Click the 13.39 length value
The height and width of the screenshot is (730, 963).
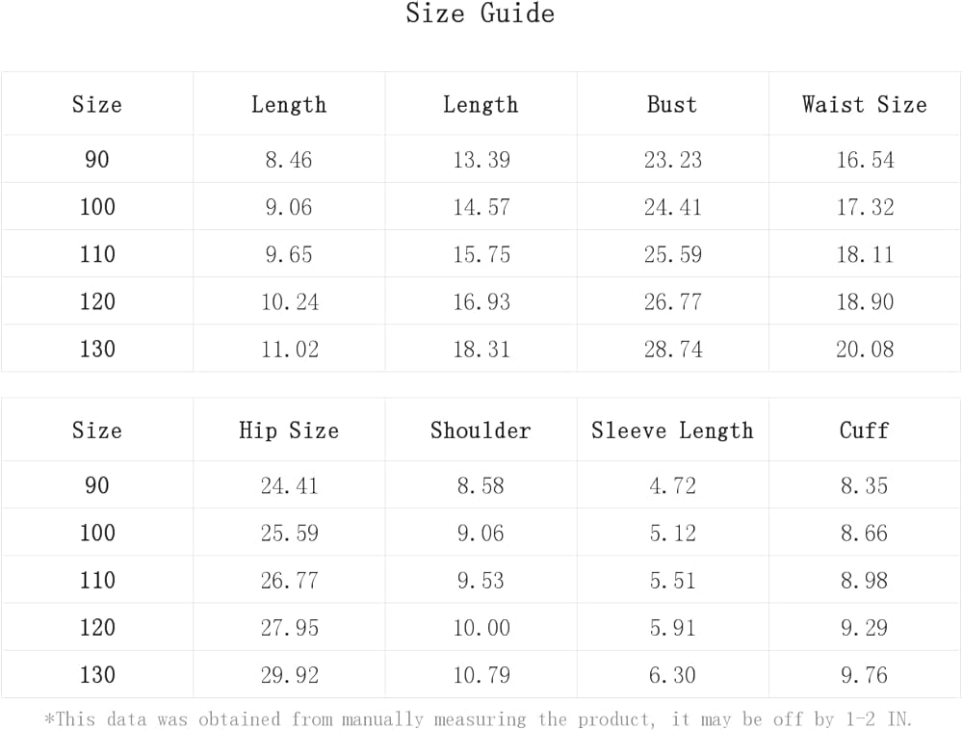pos(481,160)
